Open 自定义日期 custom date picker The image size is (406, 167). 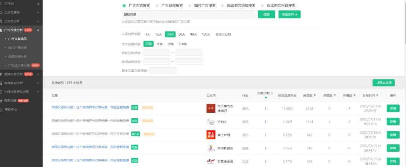pyautogui.click(x=223, y=34)
